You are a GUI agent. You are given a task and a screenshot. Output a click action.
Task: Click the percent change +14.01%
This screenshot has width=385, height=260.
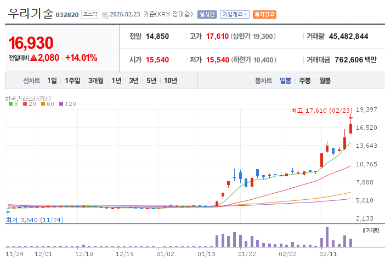click(x=81, y=58)
